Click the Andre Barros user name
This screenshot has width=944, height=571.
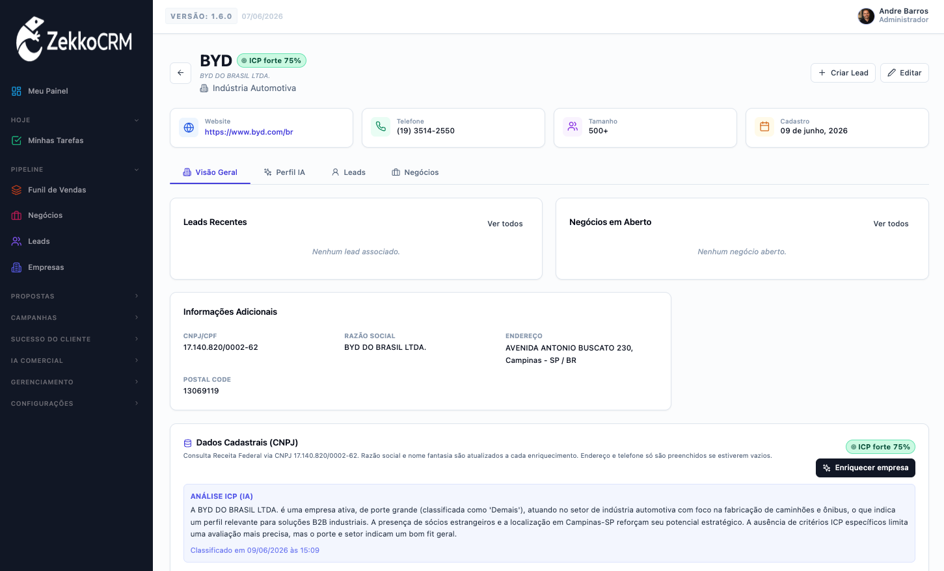click(x=904, y=11)
